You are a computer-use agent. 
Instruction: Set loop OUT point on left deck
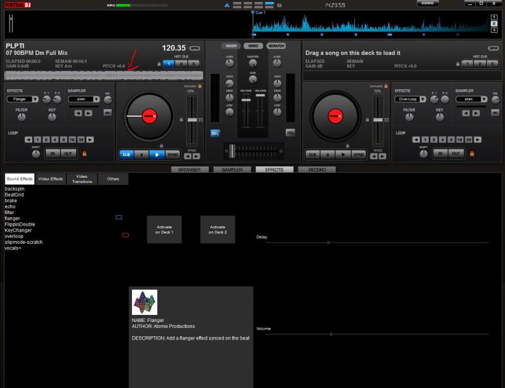[x=69, y=154]
